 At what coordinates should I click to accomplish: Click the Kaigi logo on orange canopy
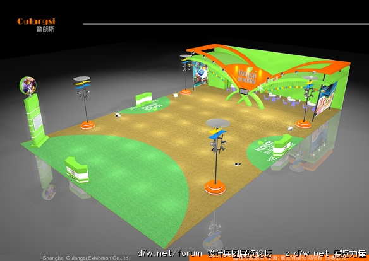(246, 77)
